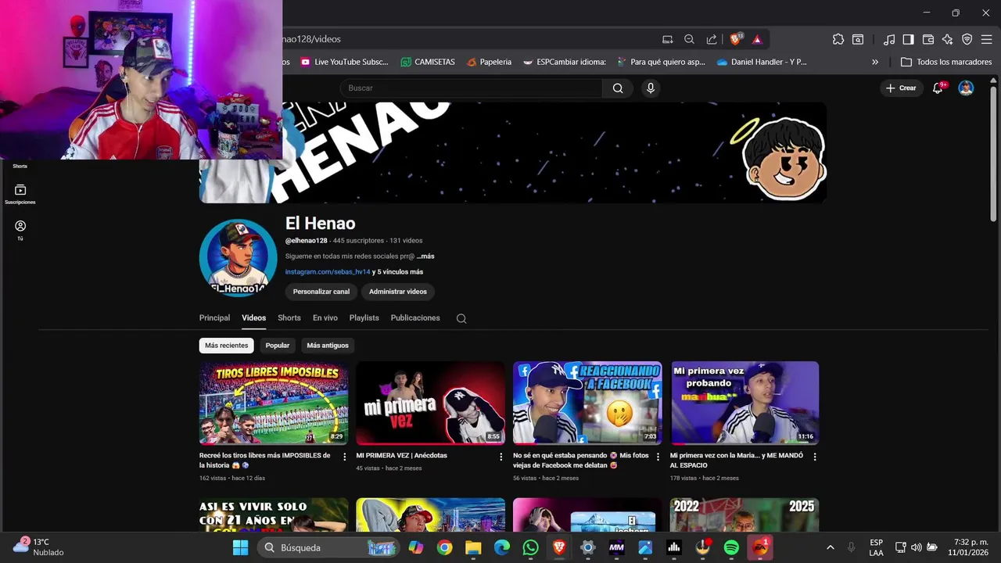The width and height of the screenshot is (1001, 563).
Task: Start voice search with microphone icon
Action: tap(650, 88)
